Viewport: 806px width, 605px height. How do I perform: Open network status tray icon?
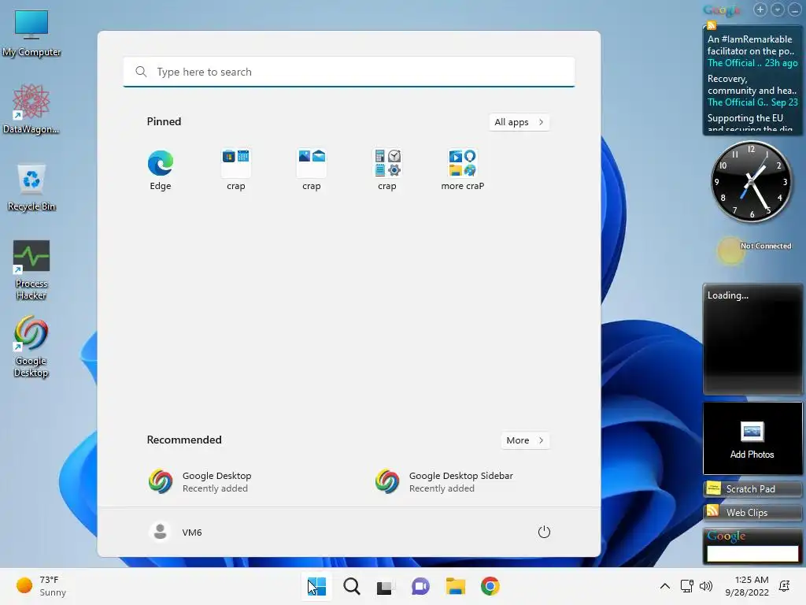click(686, 586)
